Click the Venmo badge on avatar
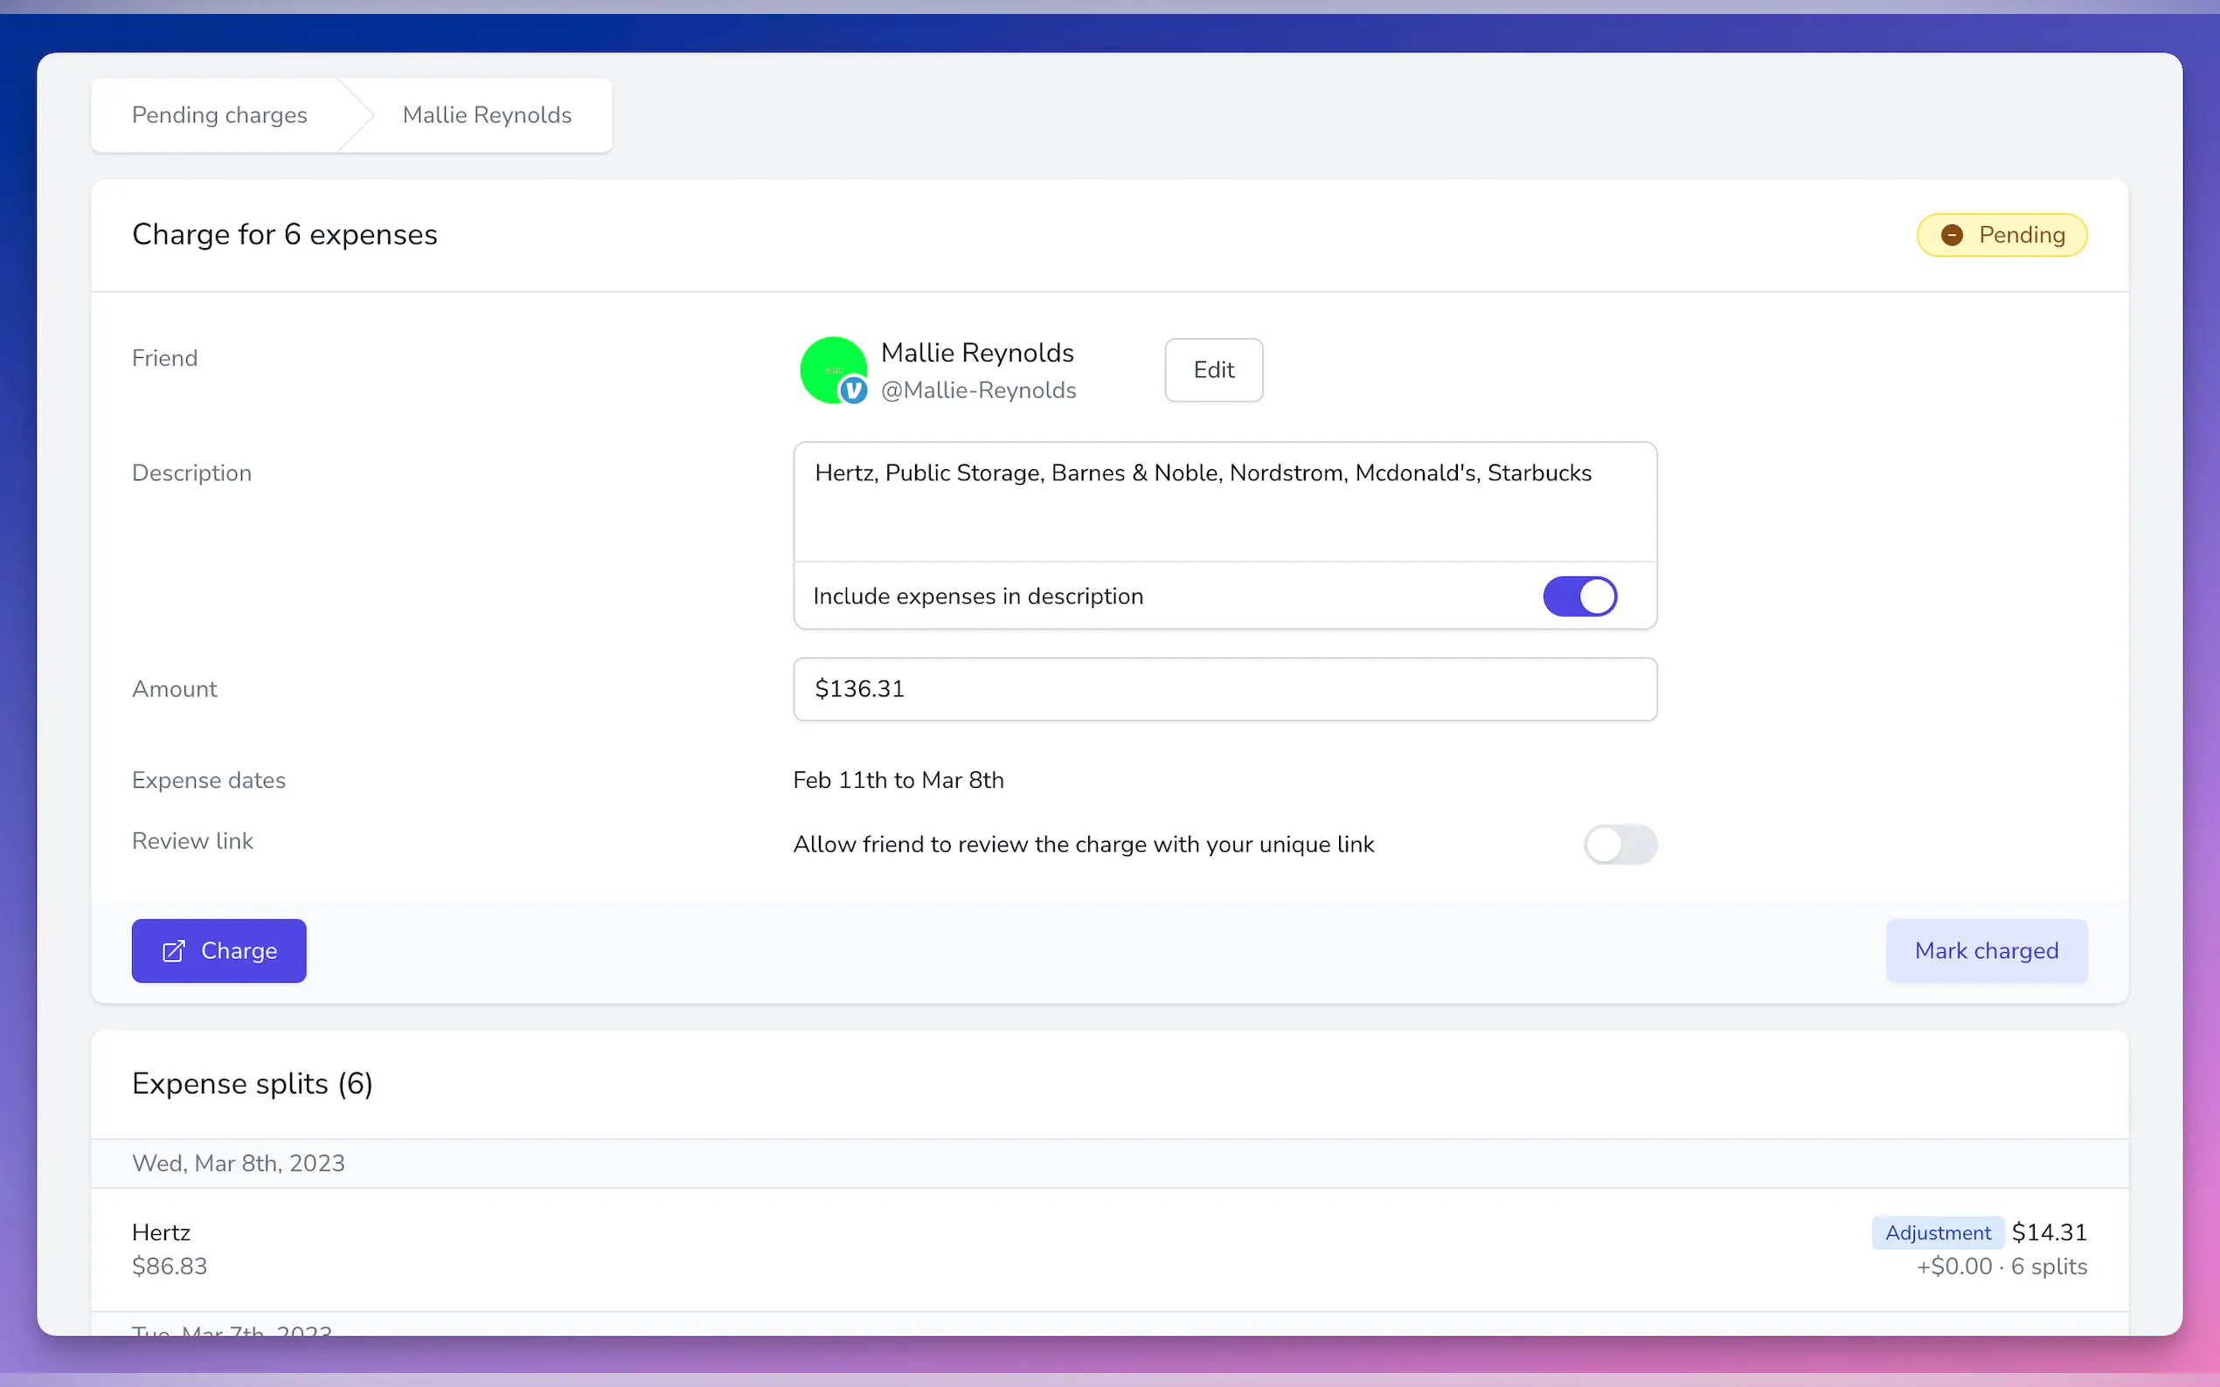Screen dimensions: 2220x1387 tap(854, 390)
